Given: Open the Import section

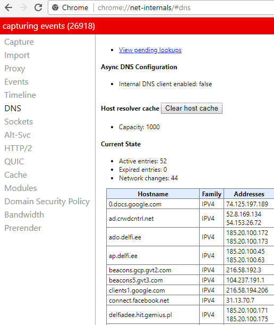Looking at the screenshot, I should (x=17, y=55).
